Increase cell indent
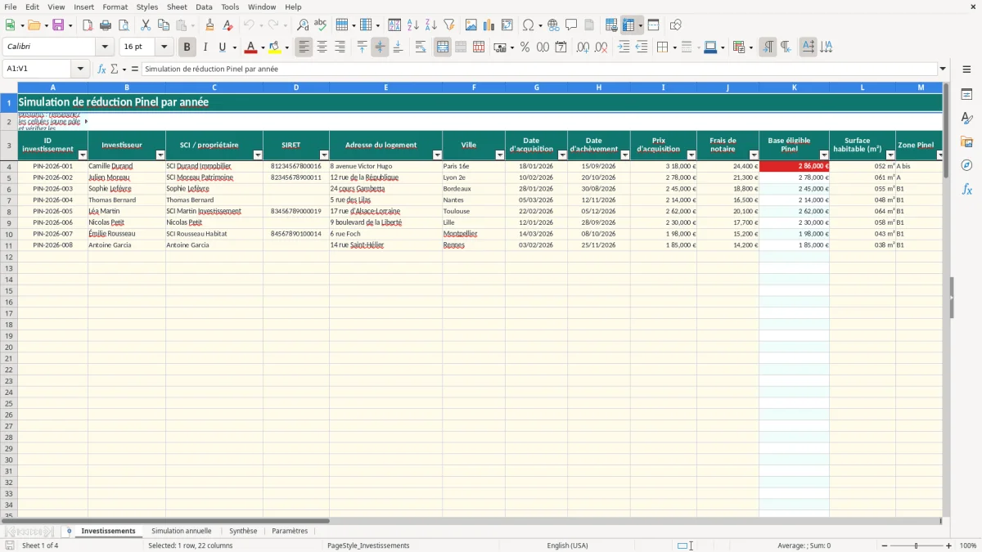The height and width of the screenshot is (552, 982). coord(624,47)
